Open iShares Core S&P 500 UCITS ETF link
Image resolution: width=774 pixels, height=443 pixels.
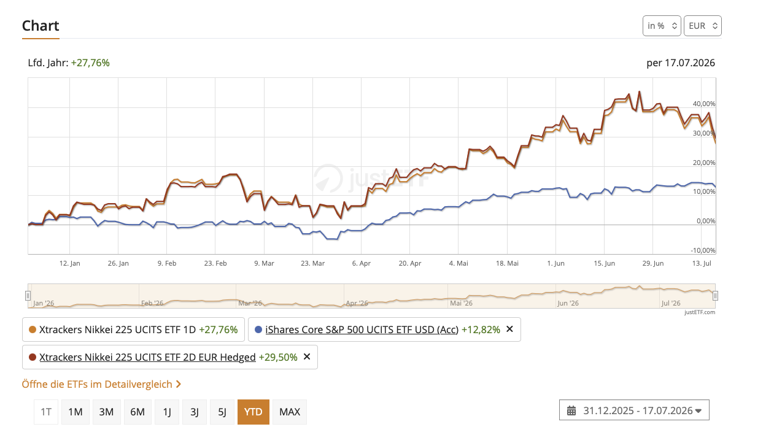tap(362, 329)
